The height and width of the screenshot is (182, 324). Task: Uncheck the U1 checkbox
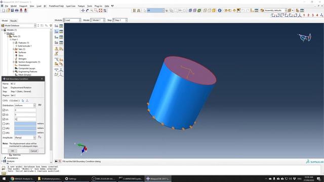(x=4, y=110)
